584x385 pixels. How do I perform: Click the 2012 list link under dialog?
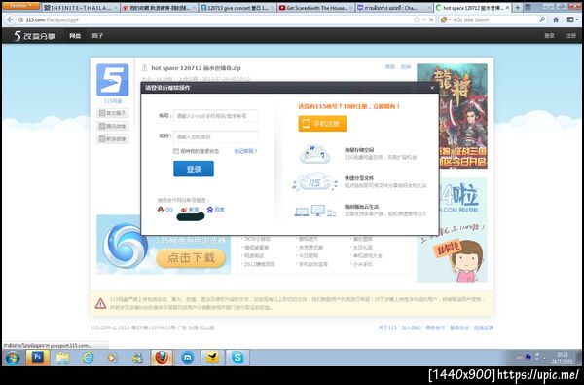tap(259, 264)
